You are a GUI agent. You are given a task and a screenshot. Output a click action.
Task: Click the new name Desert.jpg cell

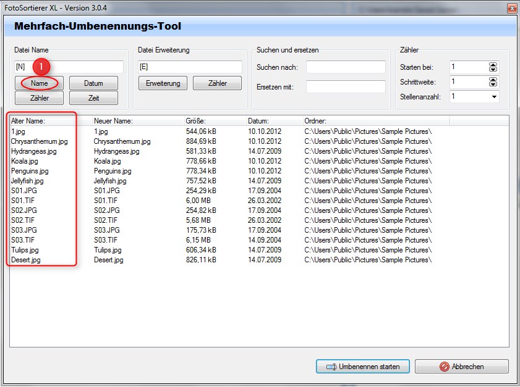[x=109, y=260]
